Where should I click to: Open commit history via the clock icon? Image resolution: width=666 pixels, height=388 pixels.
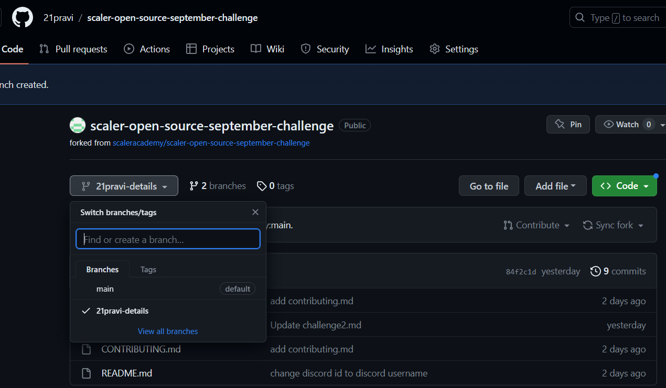(x=596, y=271)
